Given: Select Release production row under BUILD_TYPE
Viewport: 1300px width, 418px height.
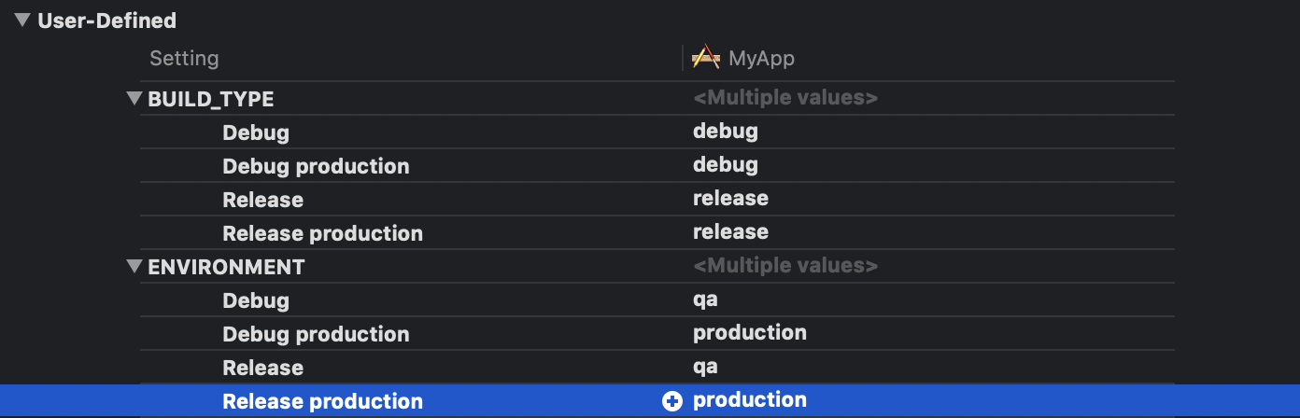Looking at the screenshot, I should point(322,233).
